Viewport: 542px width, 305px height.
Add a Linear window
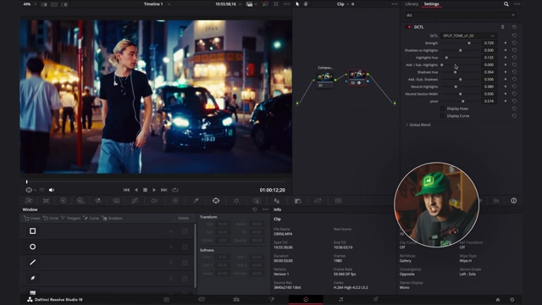pyautogui.click(x=32, y=219)
